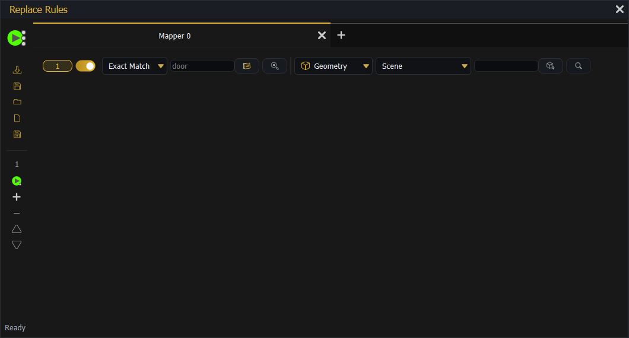The image size is (629, 338).
Task: Toggle the rule 1 enable switch
Action: point(85,66)
